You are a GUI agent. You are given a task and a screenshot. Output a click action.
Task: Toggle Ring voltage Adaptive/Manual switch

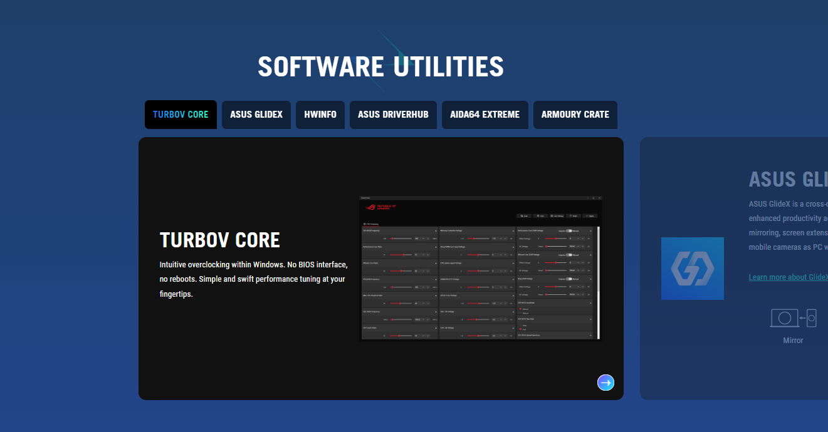pyautogui.click(x=569, y=279)
